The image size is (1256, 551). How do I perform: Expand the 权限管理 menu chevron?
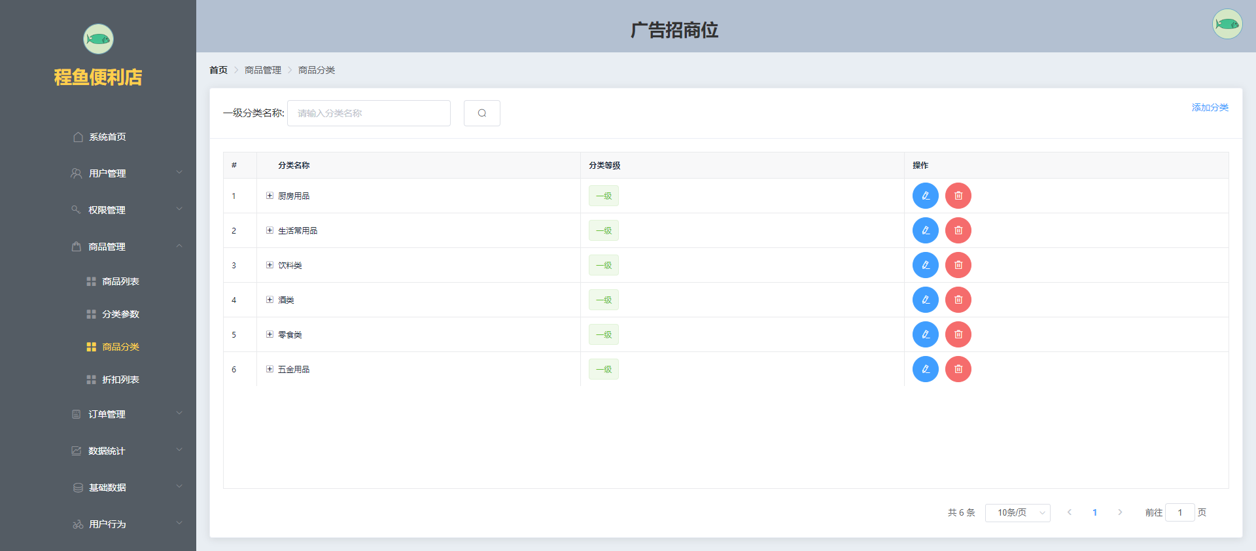pos(179,209)
